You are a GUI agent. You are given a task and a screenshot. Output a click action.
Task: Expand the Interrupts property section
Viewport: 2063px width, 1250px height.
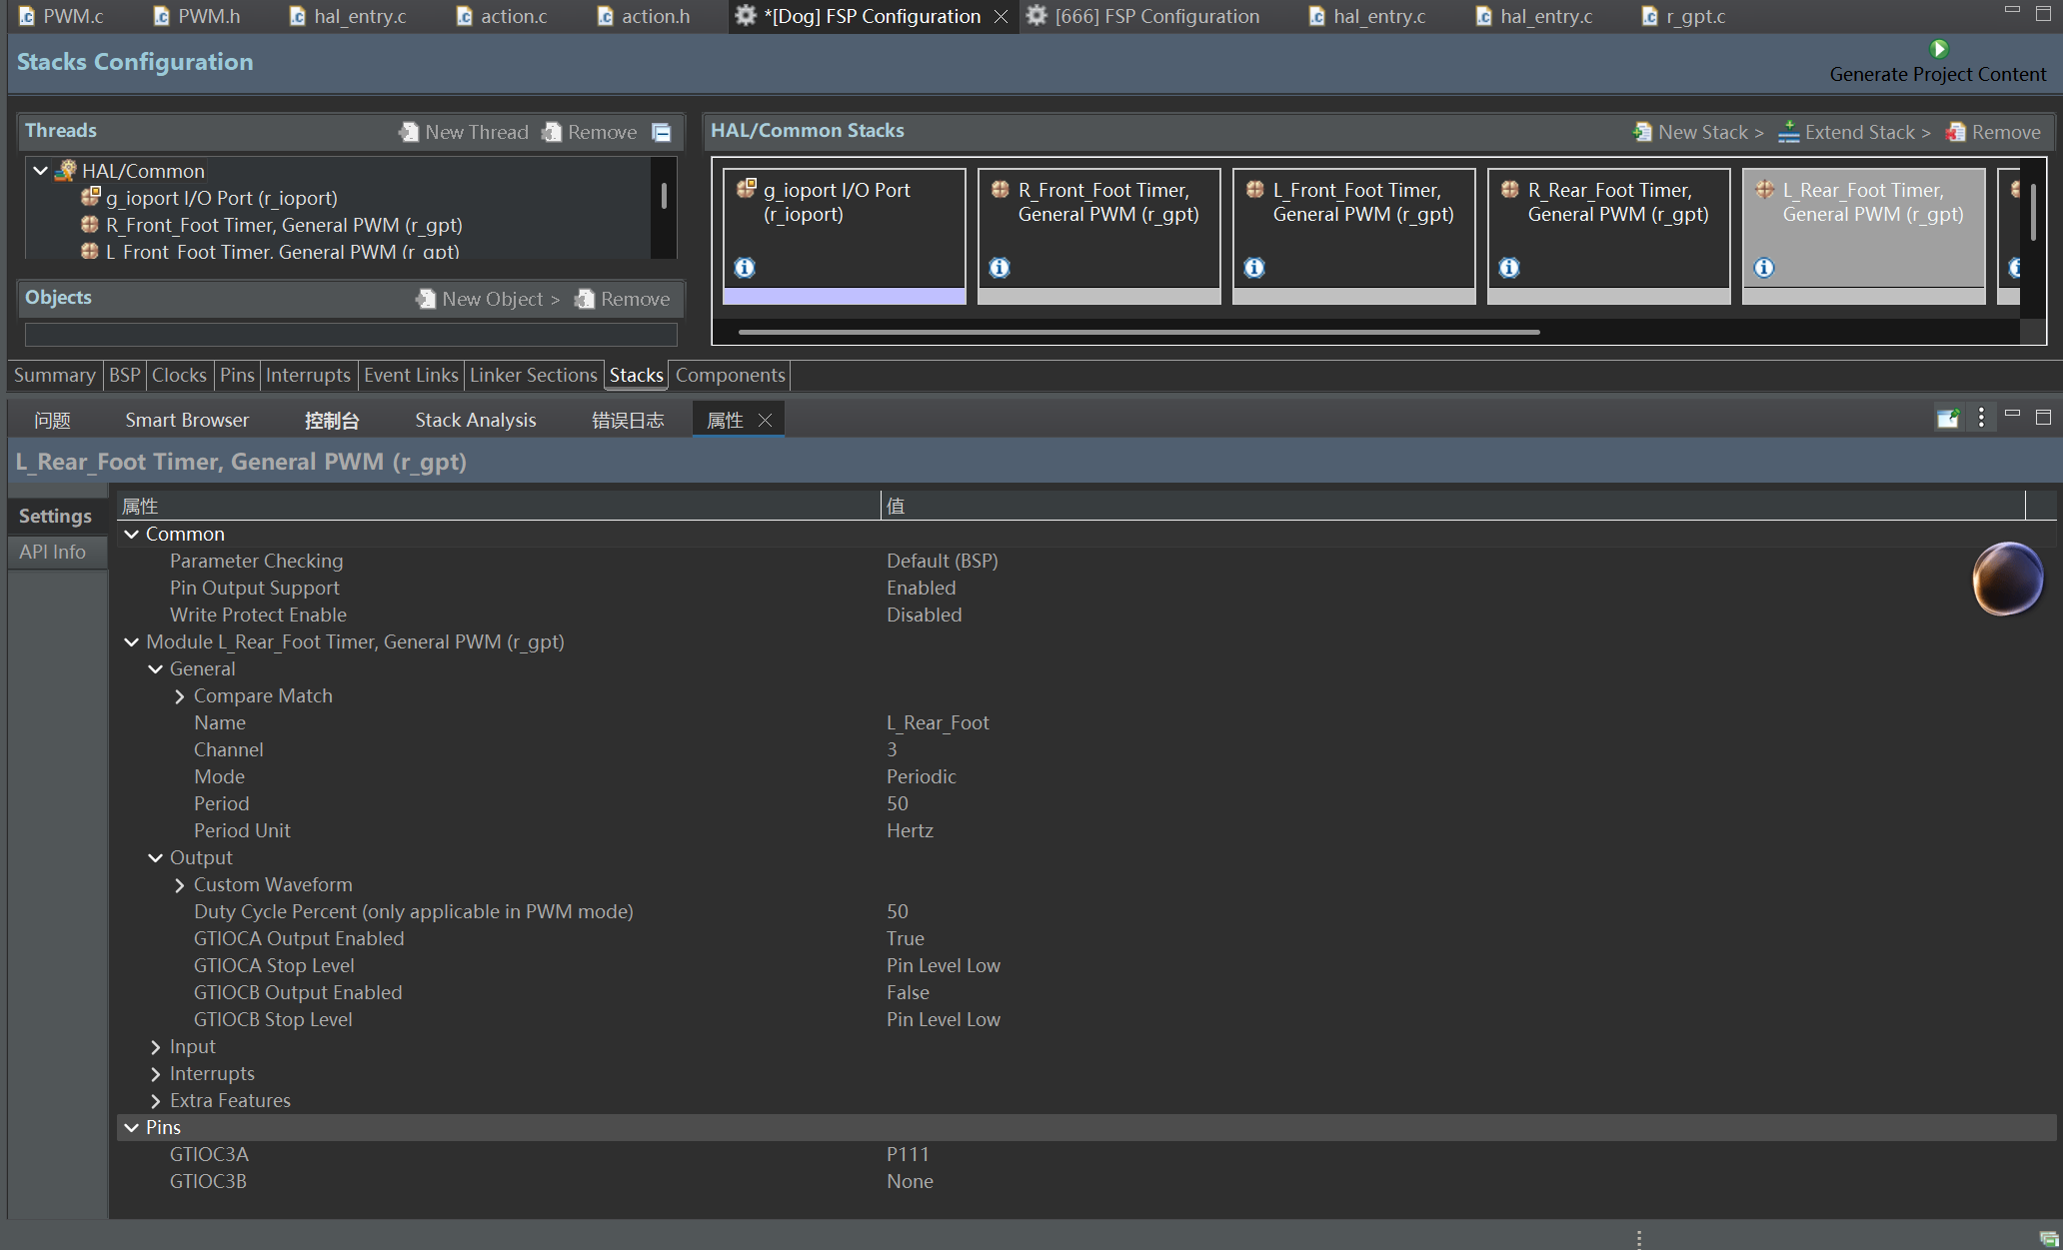[156, 1074]
